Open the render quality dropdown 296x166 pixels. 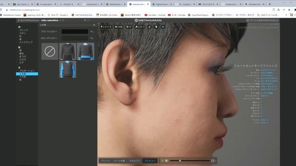(129, 27)
